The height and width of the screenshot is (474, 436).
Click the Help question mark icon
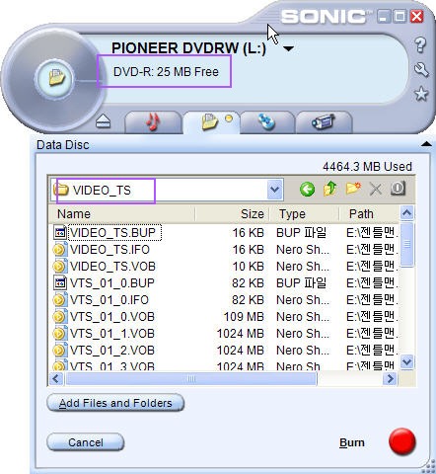pos(420,44)
